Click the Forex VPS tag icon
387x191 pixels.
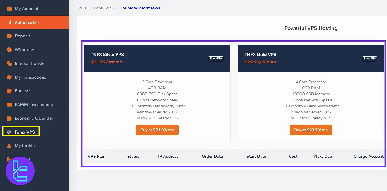point(9,132)
